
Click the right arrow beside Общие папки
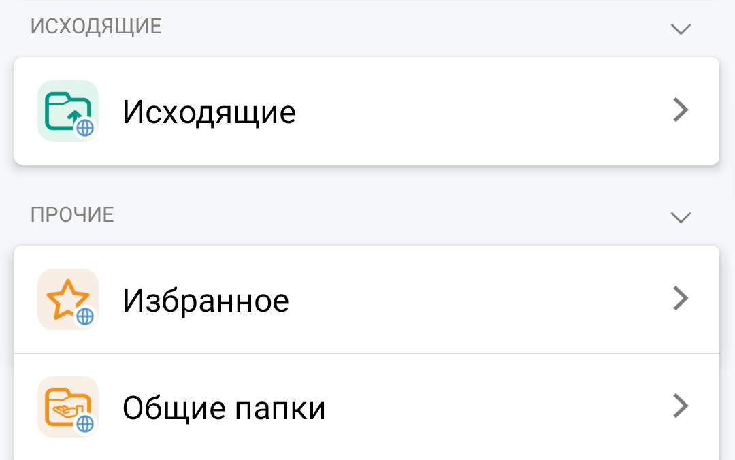[x=681, y=406]
